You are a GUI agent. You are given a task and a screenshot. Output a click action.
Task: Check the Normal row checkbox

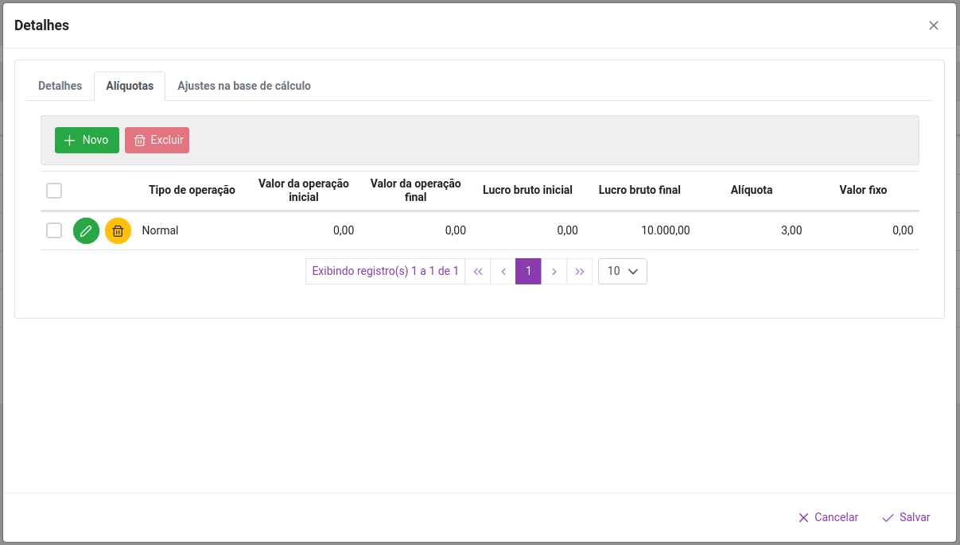coord(54,230)
